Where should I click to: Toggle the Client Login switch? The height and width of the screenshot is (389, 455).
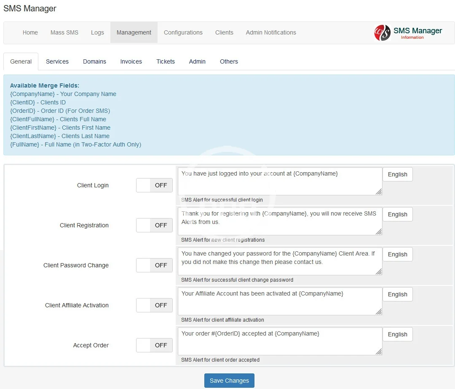click(154, 185)
